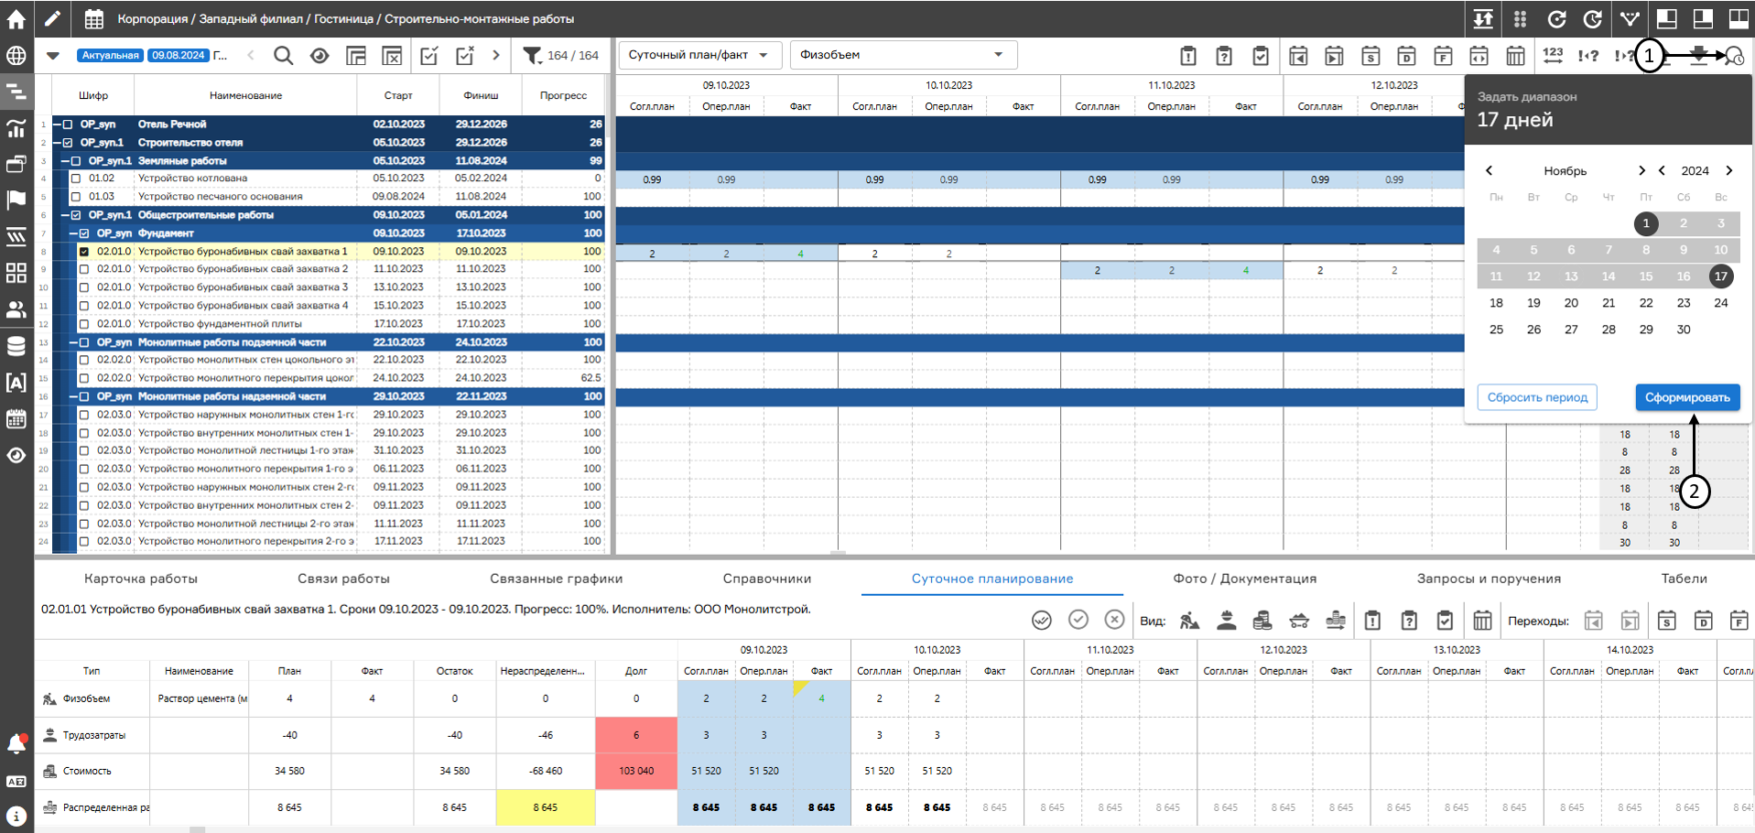Viewport: 1755px width, 833px height.
Task: Select the split-panel layout icon at far right
Action: click(x=1739, y=18)
